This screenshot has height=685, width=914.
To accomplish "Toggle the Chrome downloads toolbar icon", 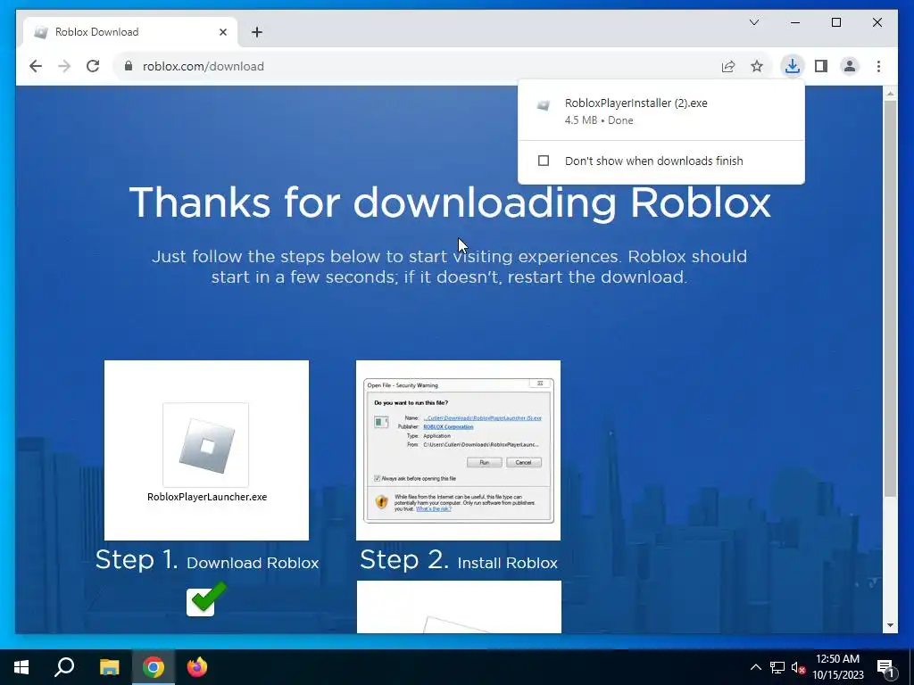I will pyautogui.click(x=793, y=66).
